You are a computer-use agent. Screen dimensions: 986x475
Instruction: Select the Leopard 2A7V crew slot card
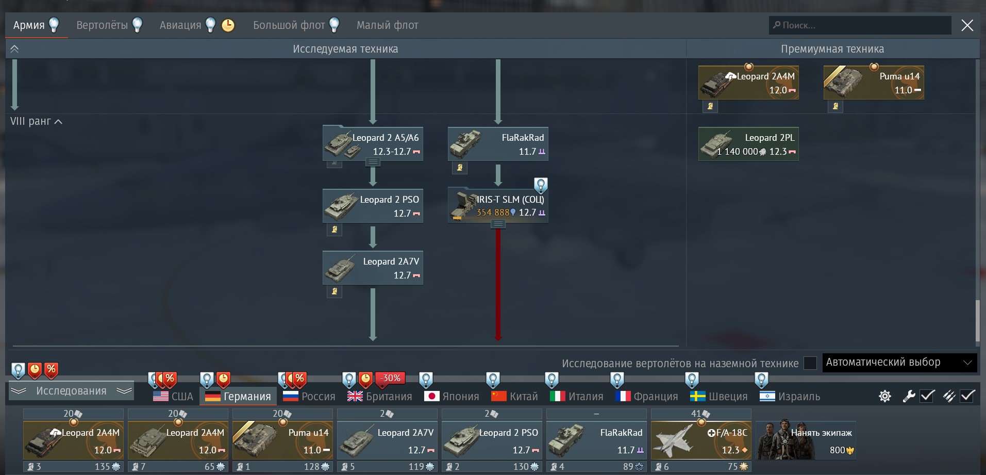click(x=387, y=440)
